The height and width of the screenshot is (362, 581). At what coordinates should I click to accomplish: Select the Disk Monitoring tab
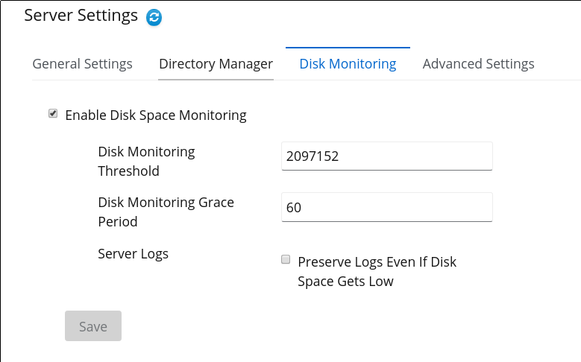pos(348,63)
